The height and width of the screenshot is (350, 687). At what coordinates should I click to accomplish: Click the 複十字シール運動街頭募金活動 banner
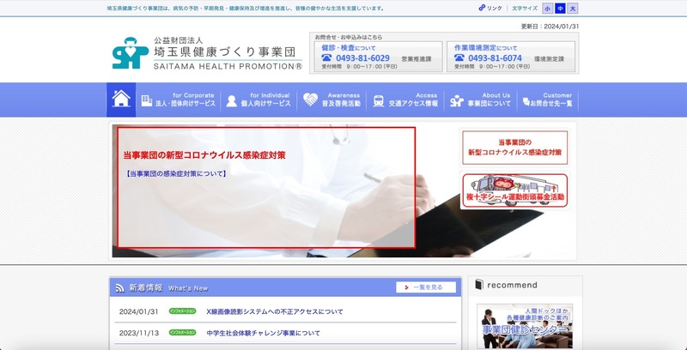[x=514, y=191]
